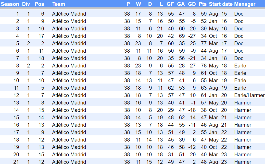Screen dimensions: 265x164
Task: Click the GD column header
Action: pyautogui.click(x=192, y=4)
